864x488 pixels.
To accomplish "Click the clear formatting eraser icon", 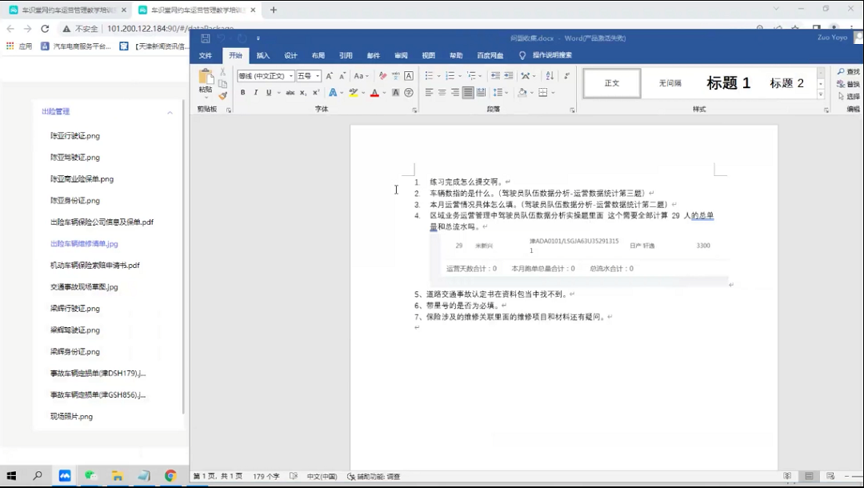I will 382,76.
